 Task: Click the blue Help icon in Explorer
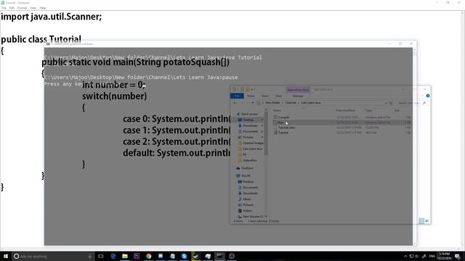(x=428, y=96)
